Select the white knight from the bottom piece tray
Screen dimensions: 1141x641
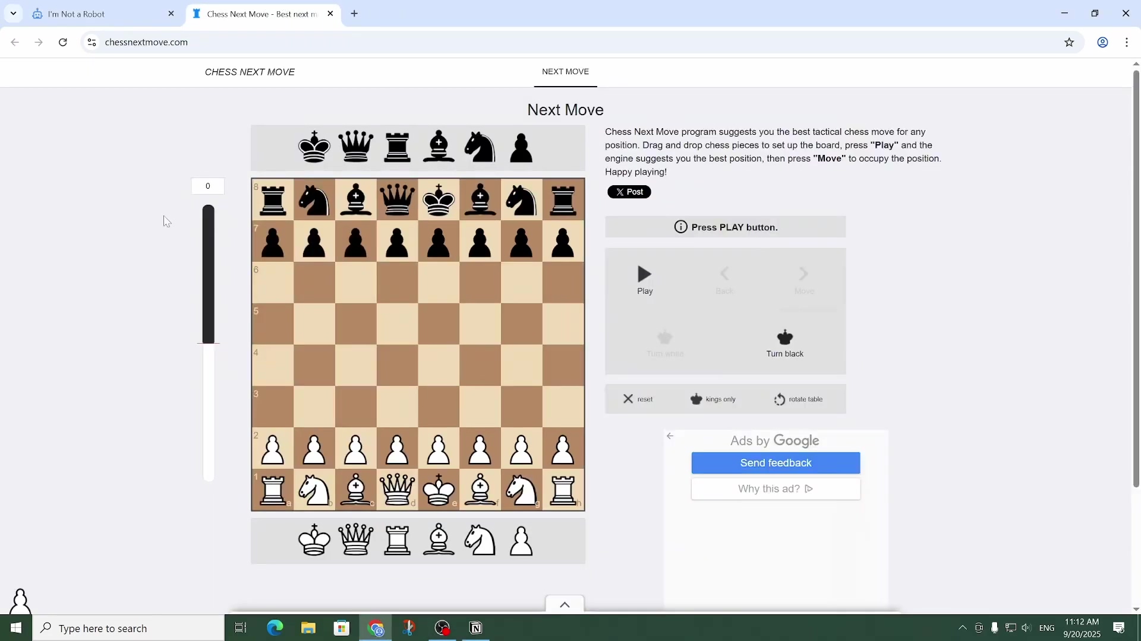coord(480,540)
